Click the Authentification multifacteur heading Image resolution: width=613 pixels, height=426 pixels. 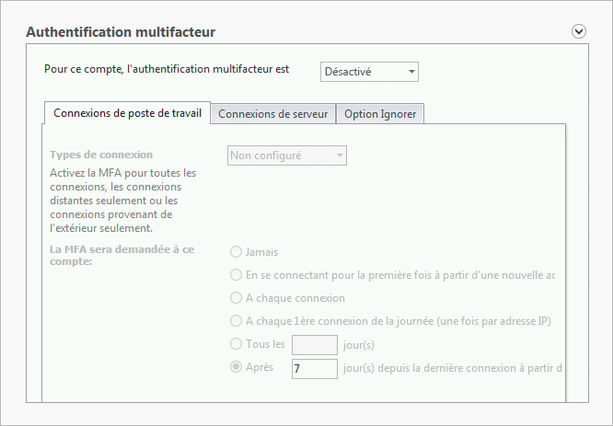[121, 31]
